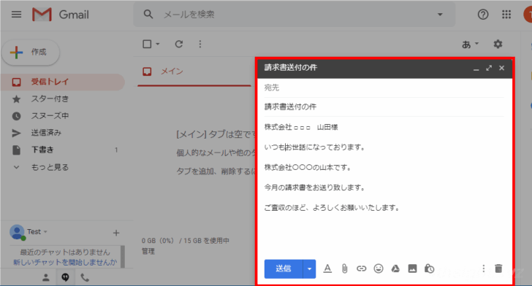Image resolution: width=532 pixels, height=286 pixels.
Task: Open the 受信トレイ folder
Action: [x=63, y=82]
